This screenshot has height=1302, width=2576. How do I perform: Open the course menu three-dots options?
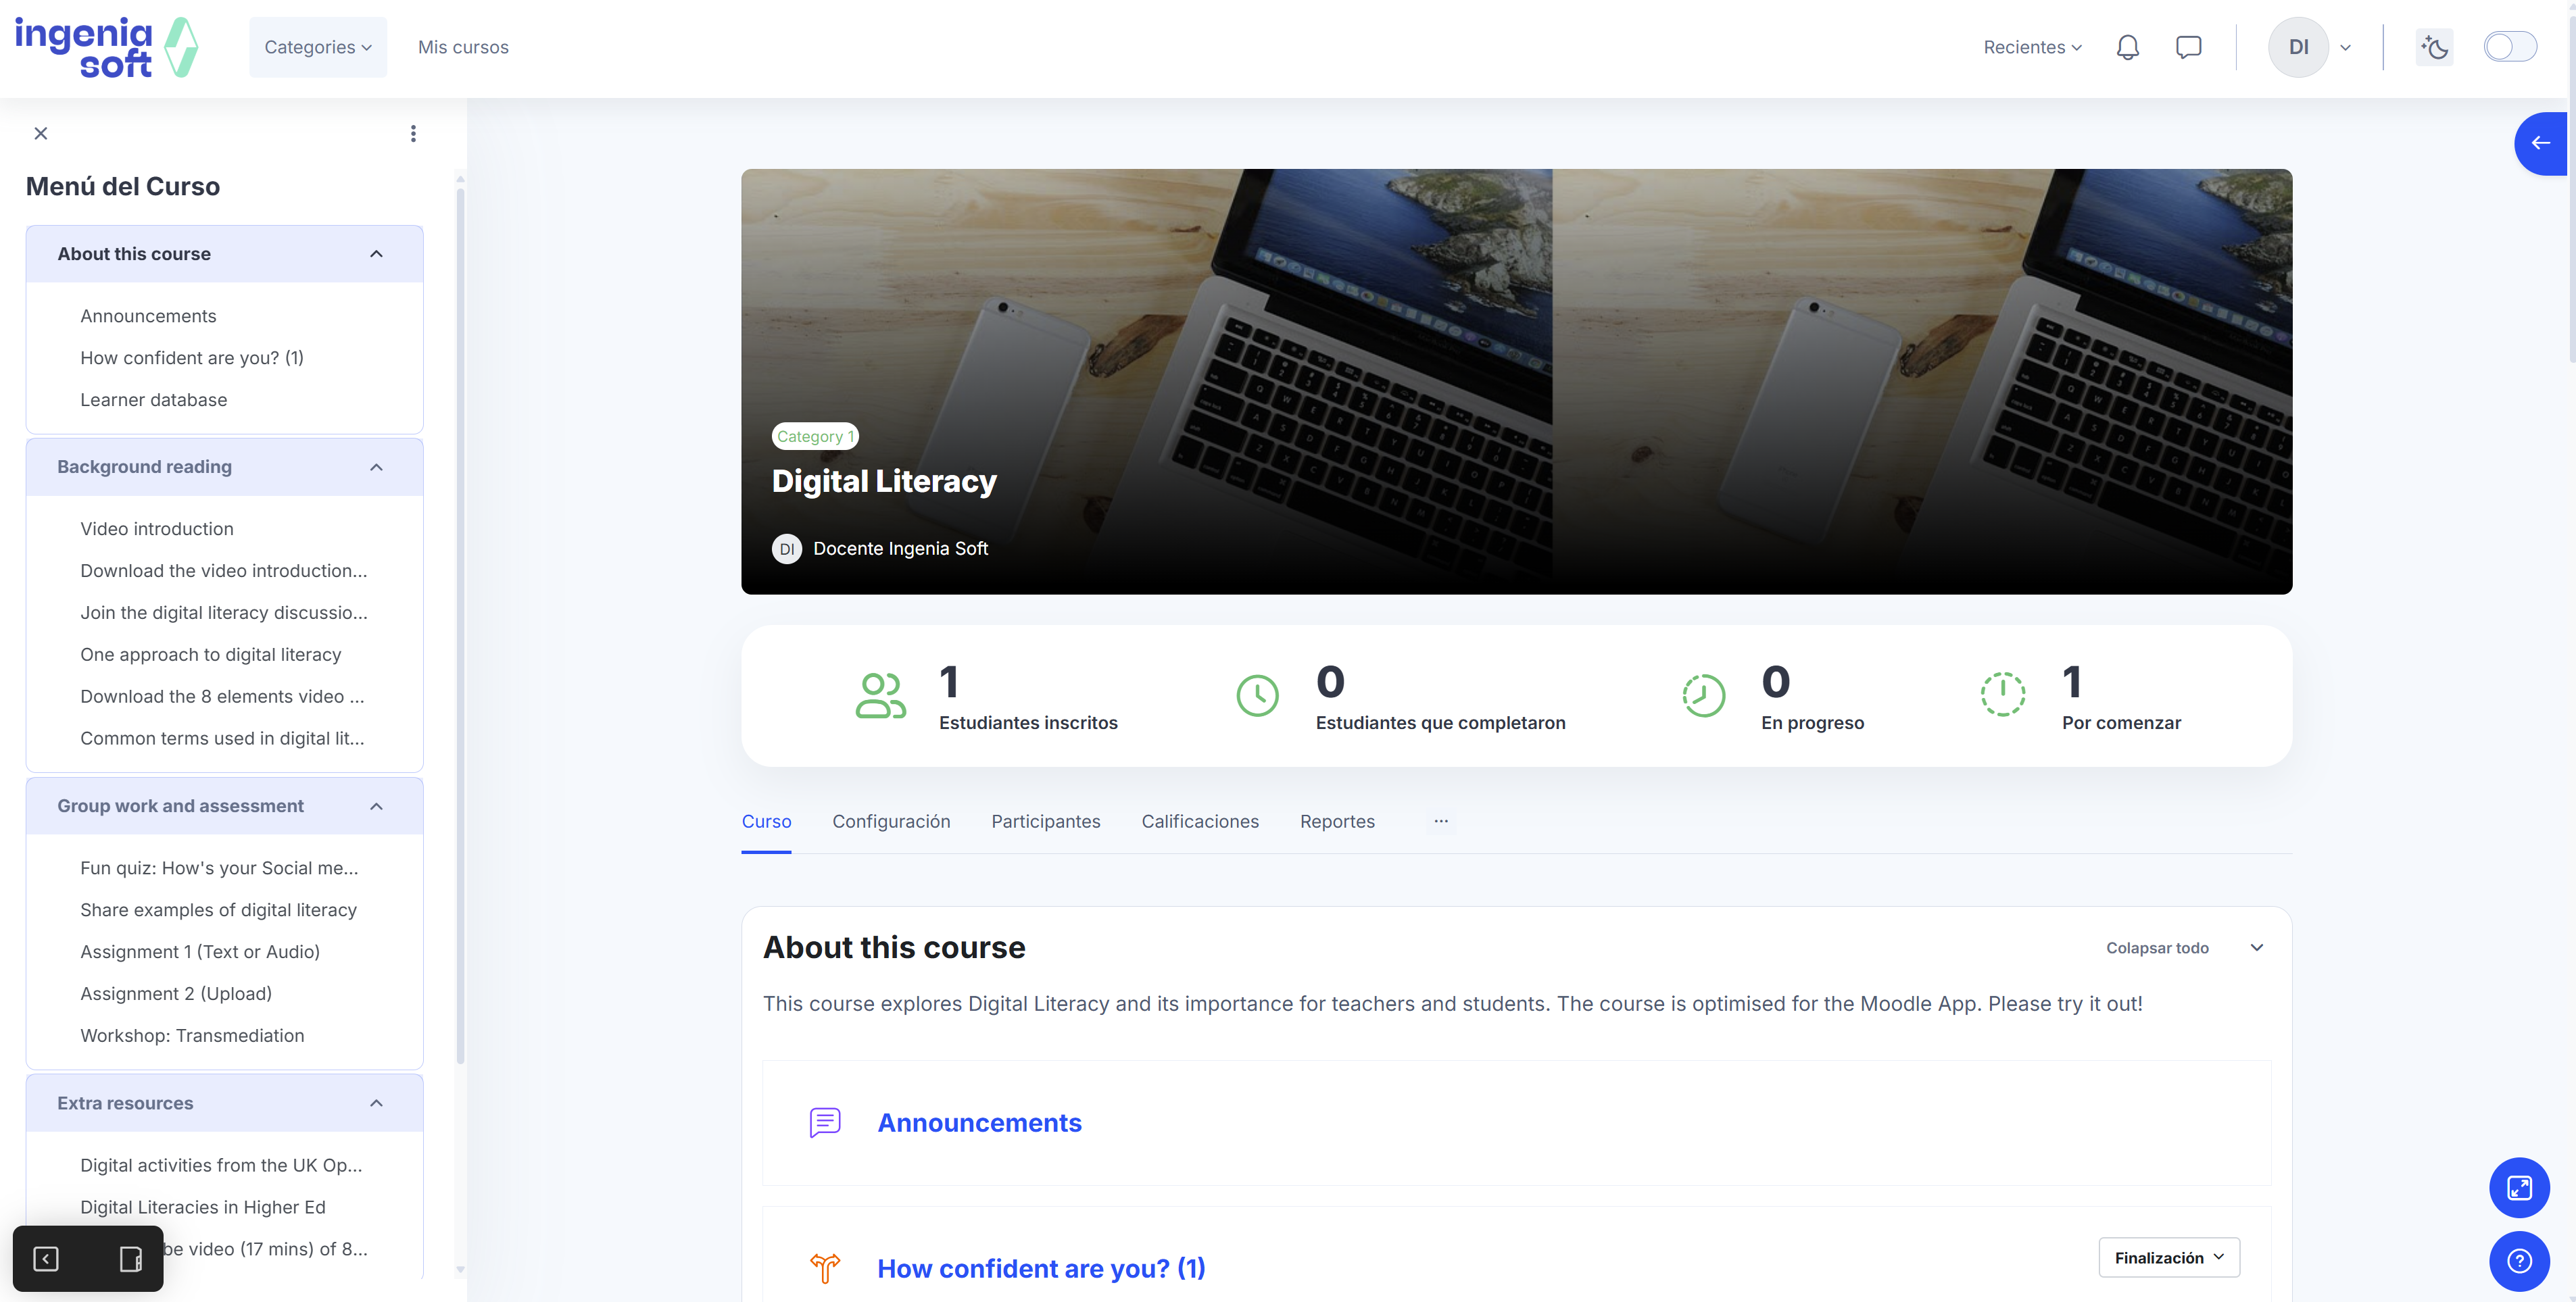(x=413, y=133)
